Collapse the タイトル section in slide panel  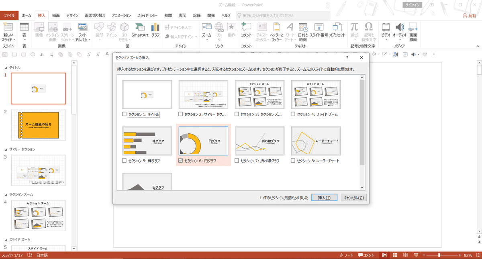6,67
